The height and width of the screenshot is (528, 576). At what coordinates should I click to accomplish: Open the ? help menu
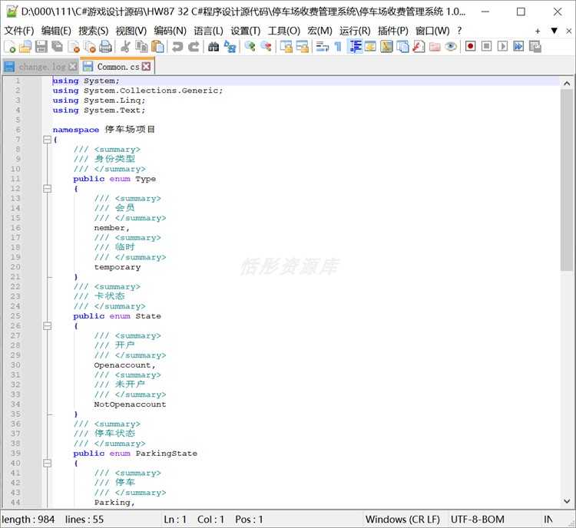459,31
